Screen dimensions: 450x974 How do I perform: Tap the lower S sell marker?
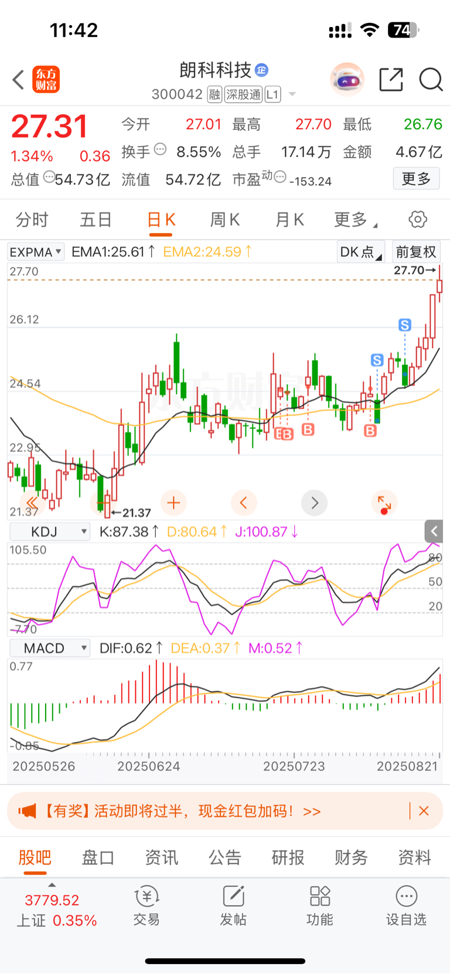377,360
